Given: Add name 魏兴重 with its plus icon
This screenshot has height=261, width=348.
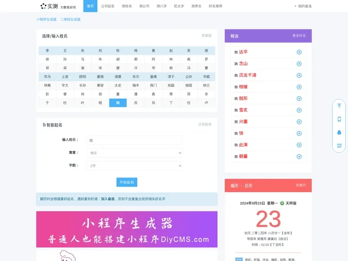Looking at the screenshot, I should click(299, 122).
